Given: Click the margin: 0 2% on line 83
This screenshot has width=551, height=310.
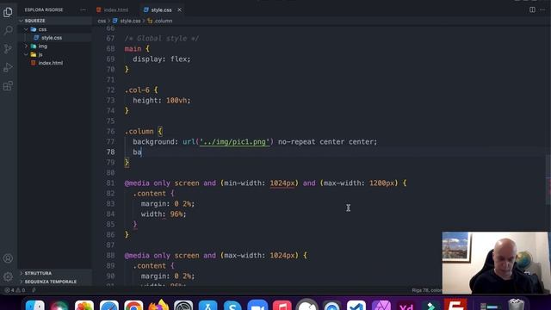Looking at the screenshot, I should coord(168,204).
